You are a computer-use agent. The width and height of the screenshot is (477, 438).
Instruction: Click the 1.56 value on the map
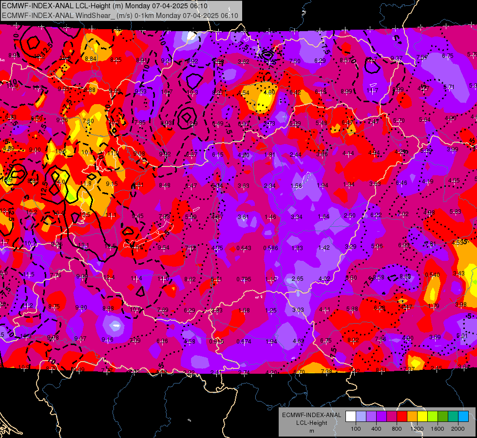coord(296,186)
